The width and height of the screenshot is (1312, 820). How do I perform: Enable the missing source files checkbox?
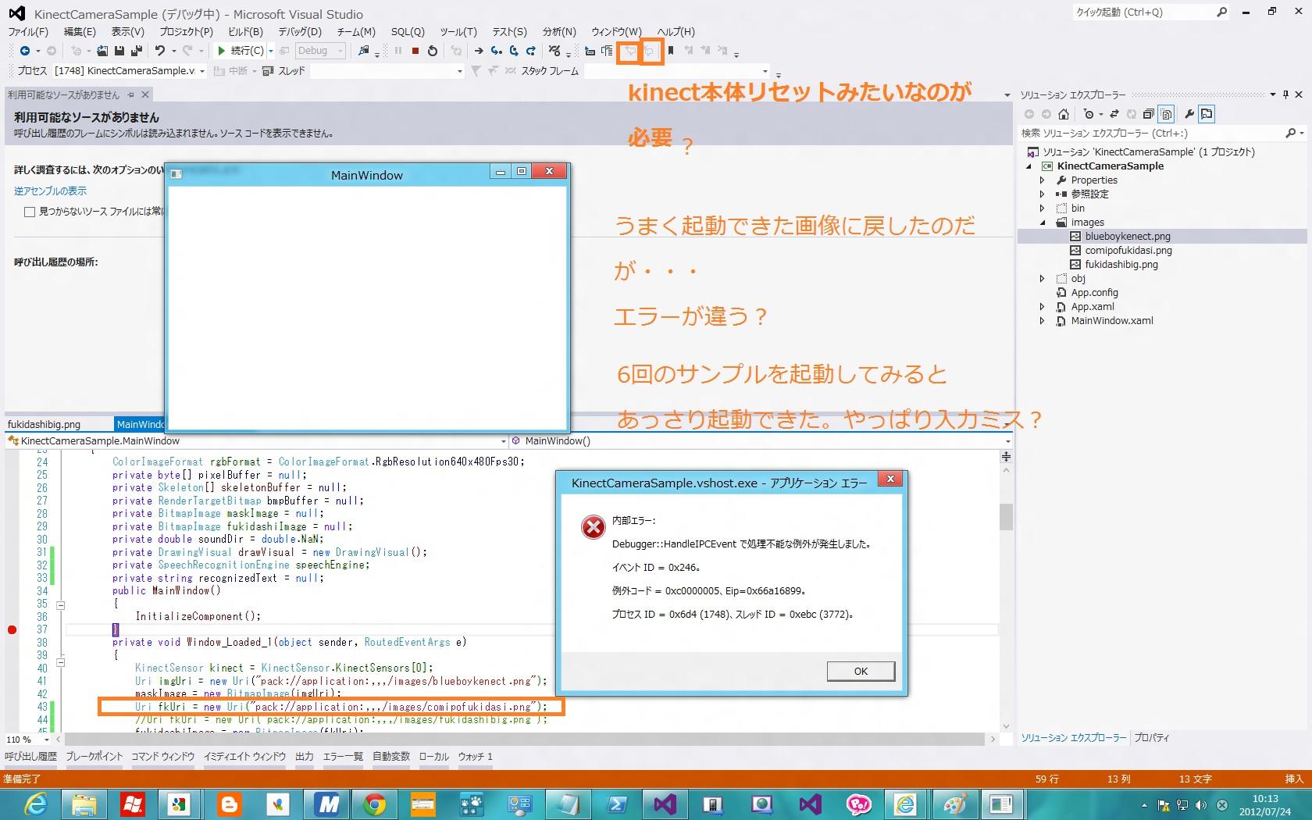click(x=30, y=212)
